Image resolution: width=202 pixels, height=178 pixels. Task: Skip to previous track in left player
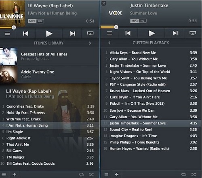25,34
